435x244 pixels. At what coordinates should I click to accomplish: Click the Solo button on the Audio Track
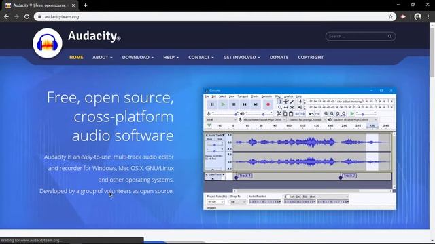coord(220,139)
